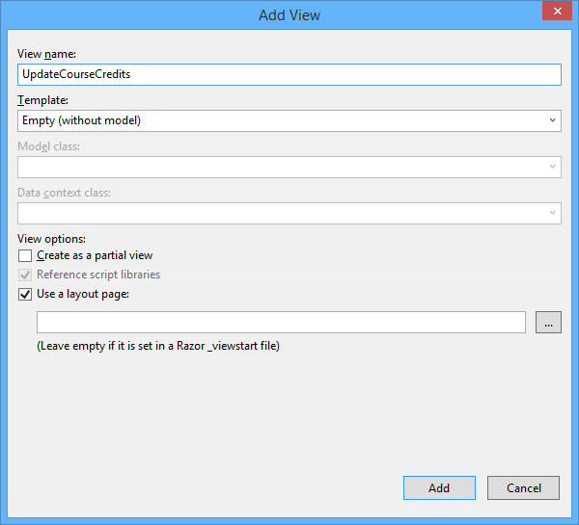Click the Use a layout page label
The image size is (579, 525).
tap(83, 294)
